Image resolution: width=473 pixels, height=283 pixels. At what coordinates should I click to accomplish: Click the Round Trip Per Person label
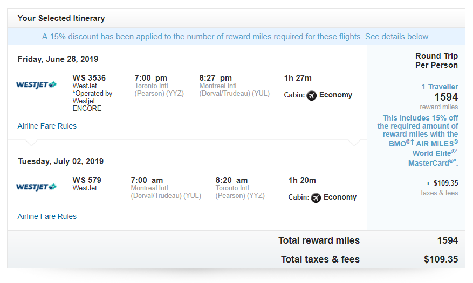(436, 60)
